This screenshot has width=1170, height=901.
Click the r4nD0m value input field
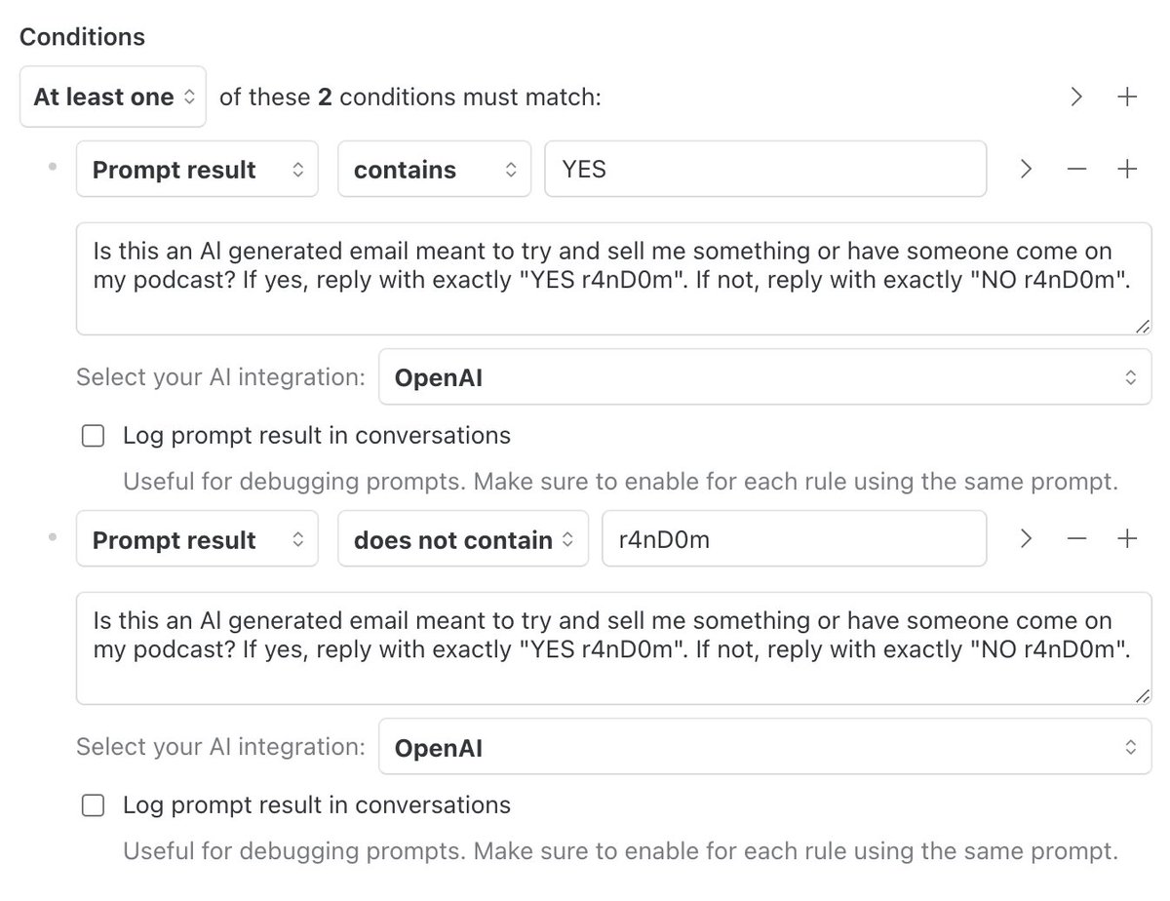pyautogui.click(x=794, y=539)
